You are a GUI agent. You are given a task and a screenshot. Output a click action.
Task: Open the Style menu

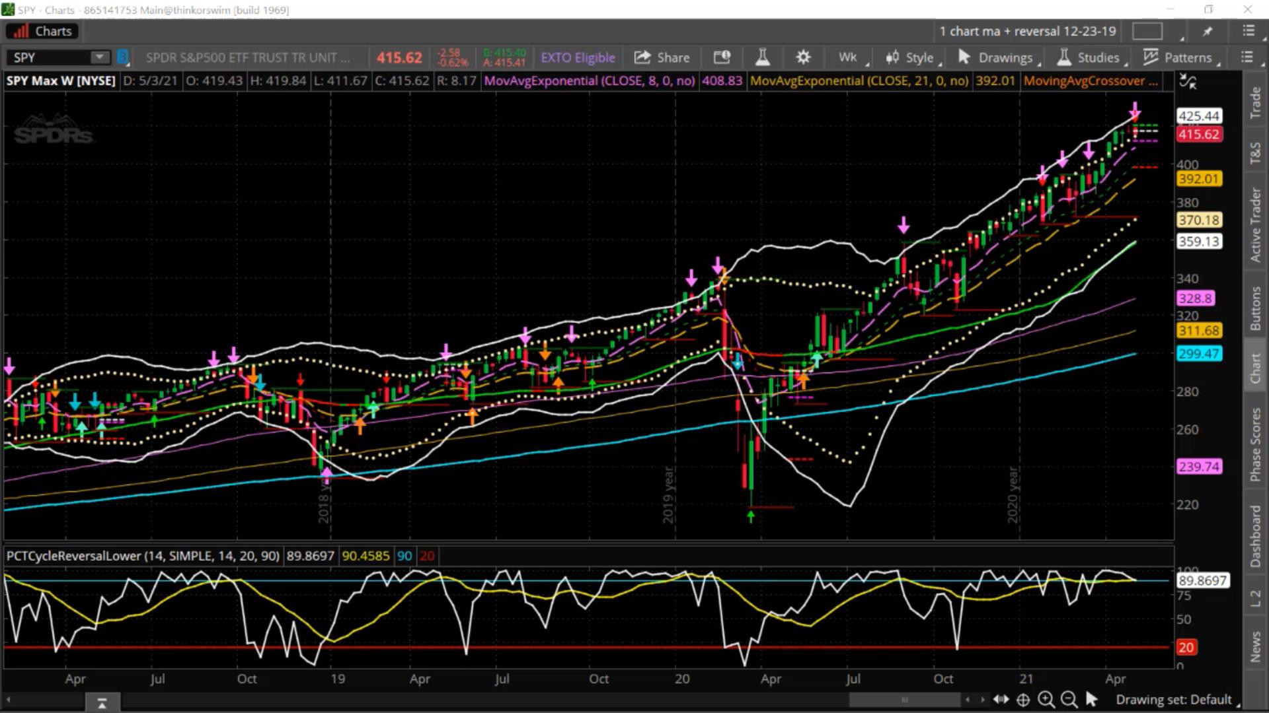click(x=913, y=57)
